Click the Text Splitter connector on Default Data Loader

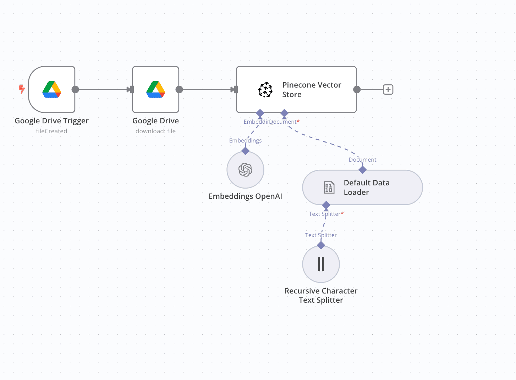pos(326,205)
